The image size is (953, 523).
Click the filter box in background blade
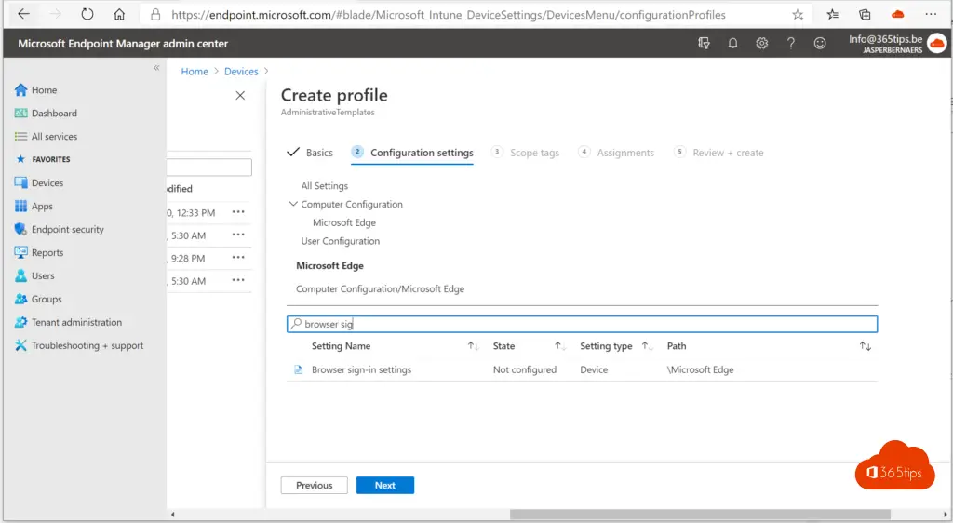pyautogui.click(x=209, y=168)
